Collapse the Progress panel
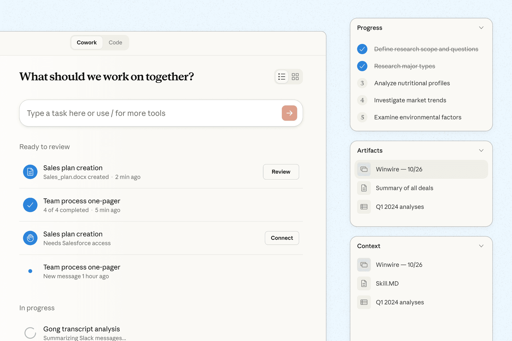This screenshot has height=341, width=512. coord(481,28)
